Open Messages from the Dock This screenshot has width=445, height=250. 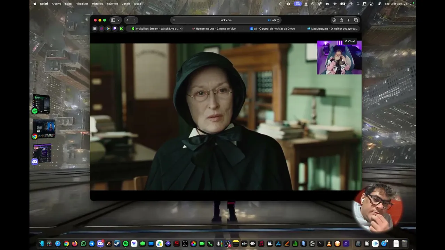pyautogui.click(x=143, y=244)
